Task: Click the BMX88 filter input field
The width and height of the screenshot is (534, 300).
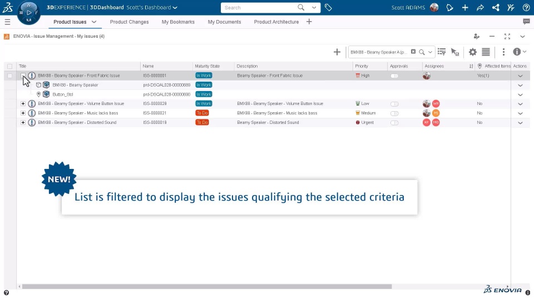Action: (x=379, y=52)
